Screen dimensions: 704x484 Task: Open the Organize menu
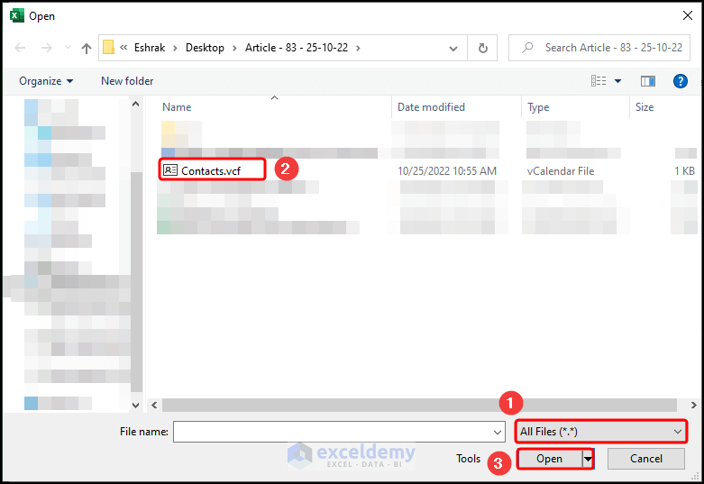click(x=46, y=81)
